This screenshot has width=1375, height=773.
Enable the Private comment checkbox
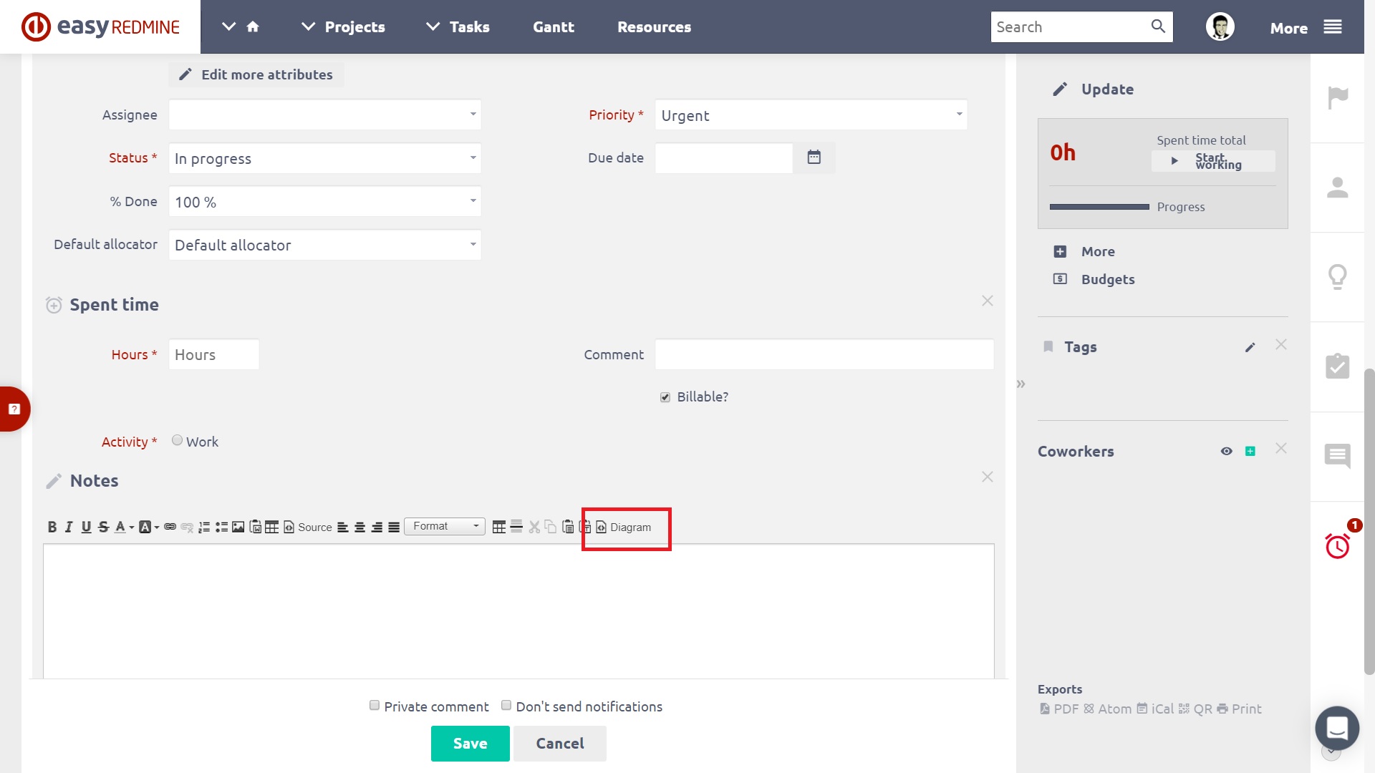[374, 706]
